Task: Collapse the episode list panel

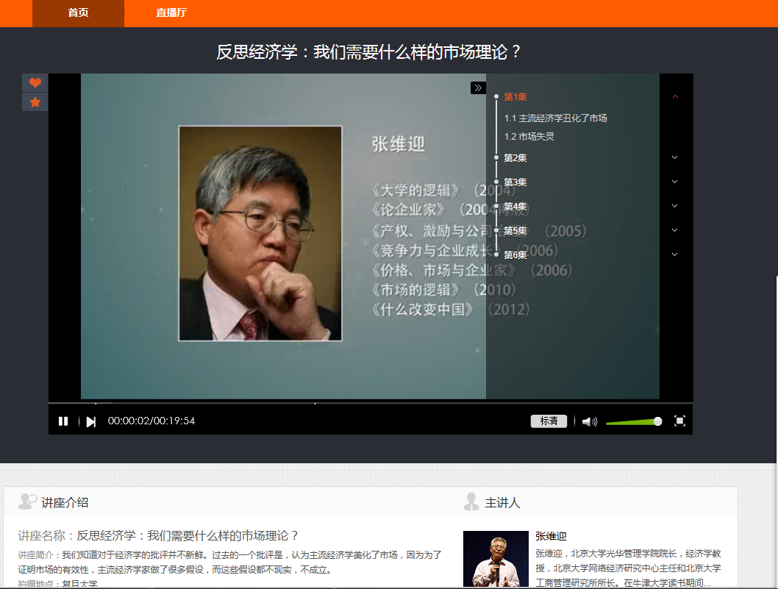Action: pyautogui.click(x=478, y=88)
